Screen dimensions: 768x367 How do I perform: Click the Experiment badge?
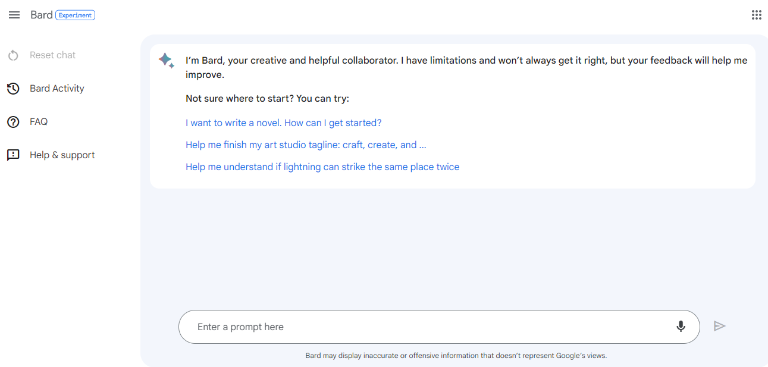tap(75, 15)
